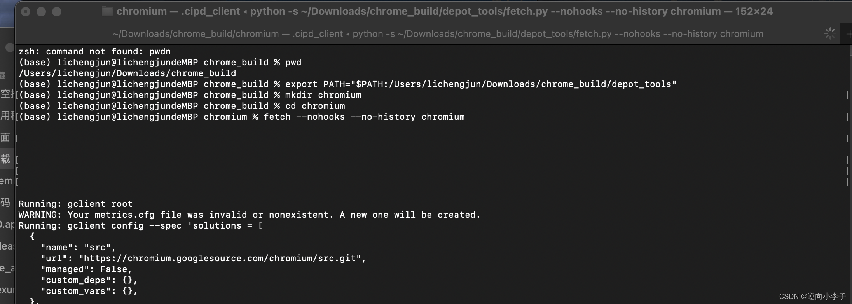Select the 面 icon in the left sidebar
This screenshot has height=304, width=852.
(5, 138)
